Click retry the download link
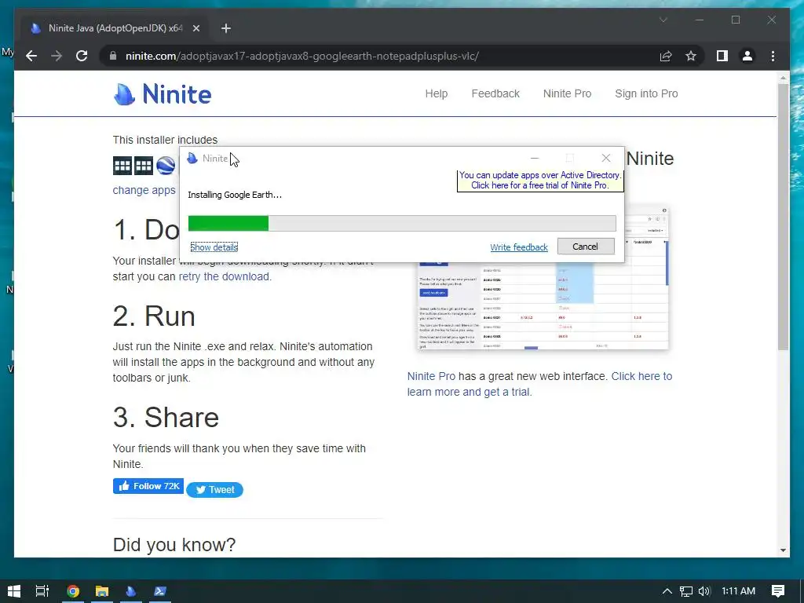The height and width of the screenshot is (603, 804). pyautogui.click(x=224, y=276)
